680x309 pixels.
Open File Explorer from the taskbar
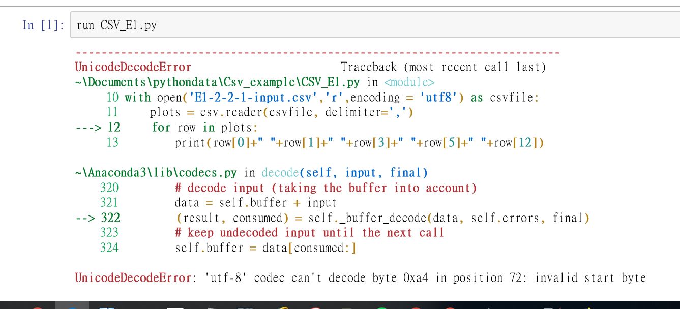[x=106, y=305]
